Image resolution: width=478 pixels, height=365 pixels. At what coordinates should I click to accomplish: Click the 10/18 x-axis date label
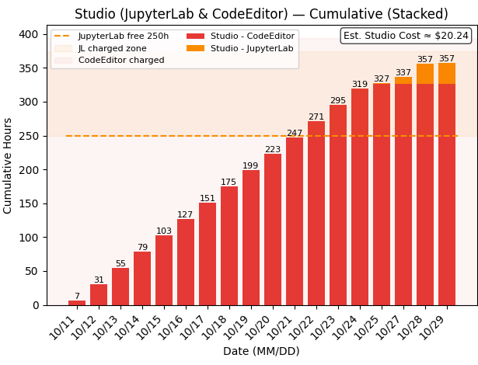click(x=224, y=325)
